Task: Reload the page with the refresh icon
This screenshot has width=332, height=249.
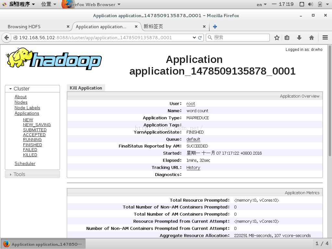Action: [x=200, y=38]
